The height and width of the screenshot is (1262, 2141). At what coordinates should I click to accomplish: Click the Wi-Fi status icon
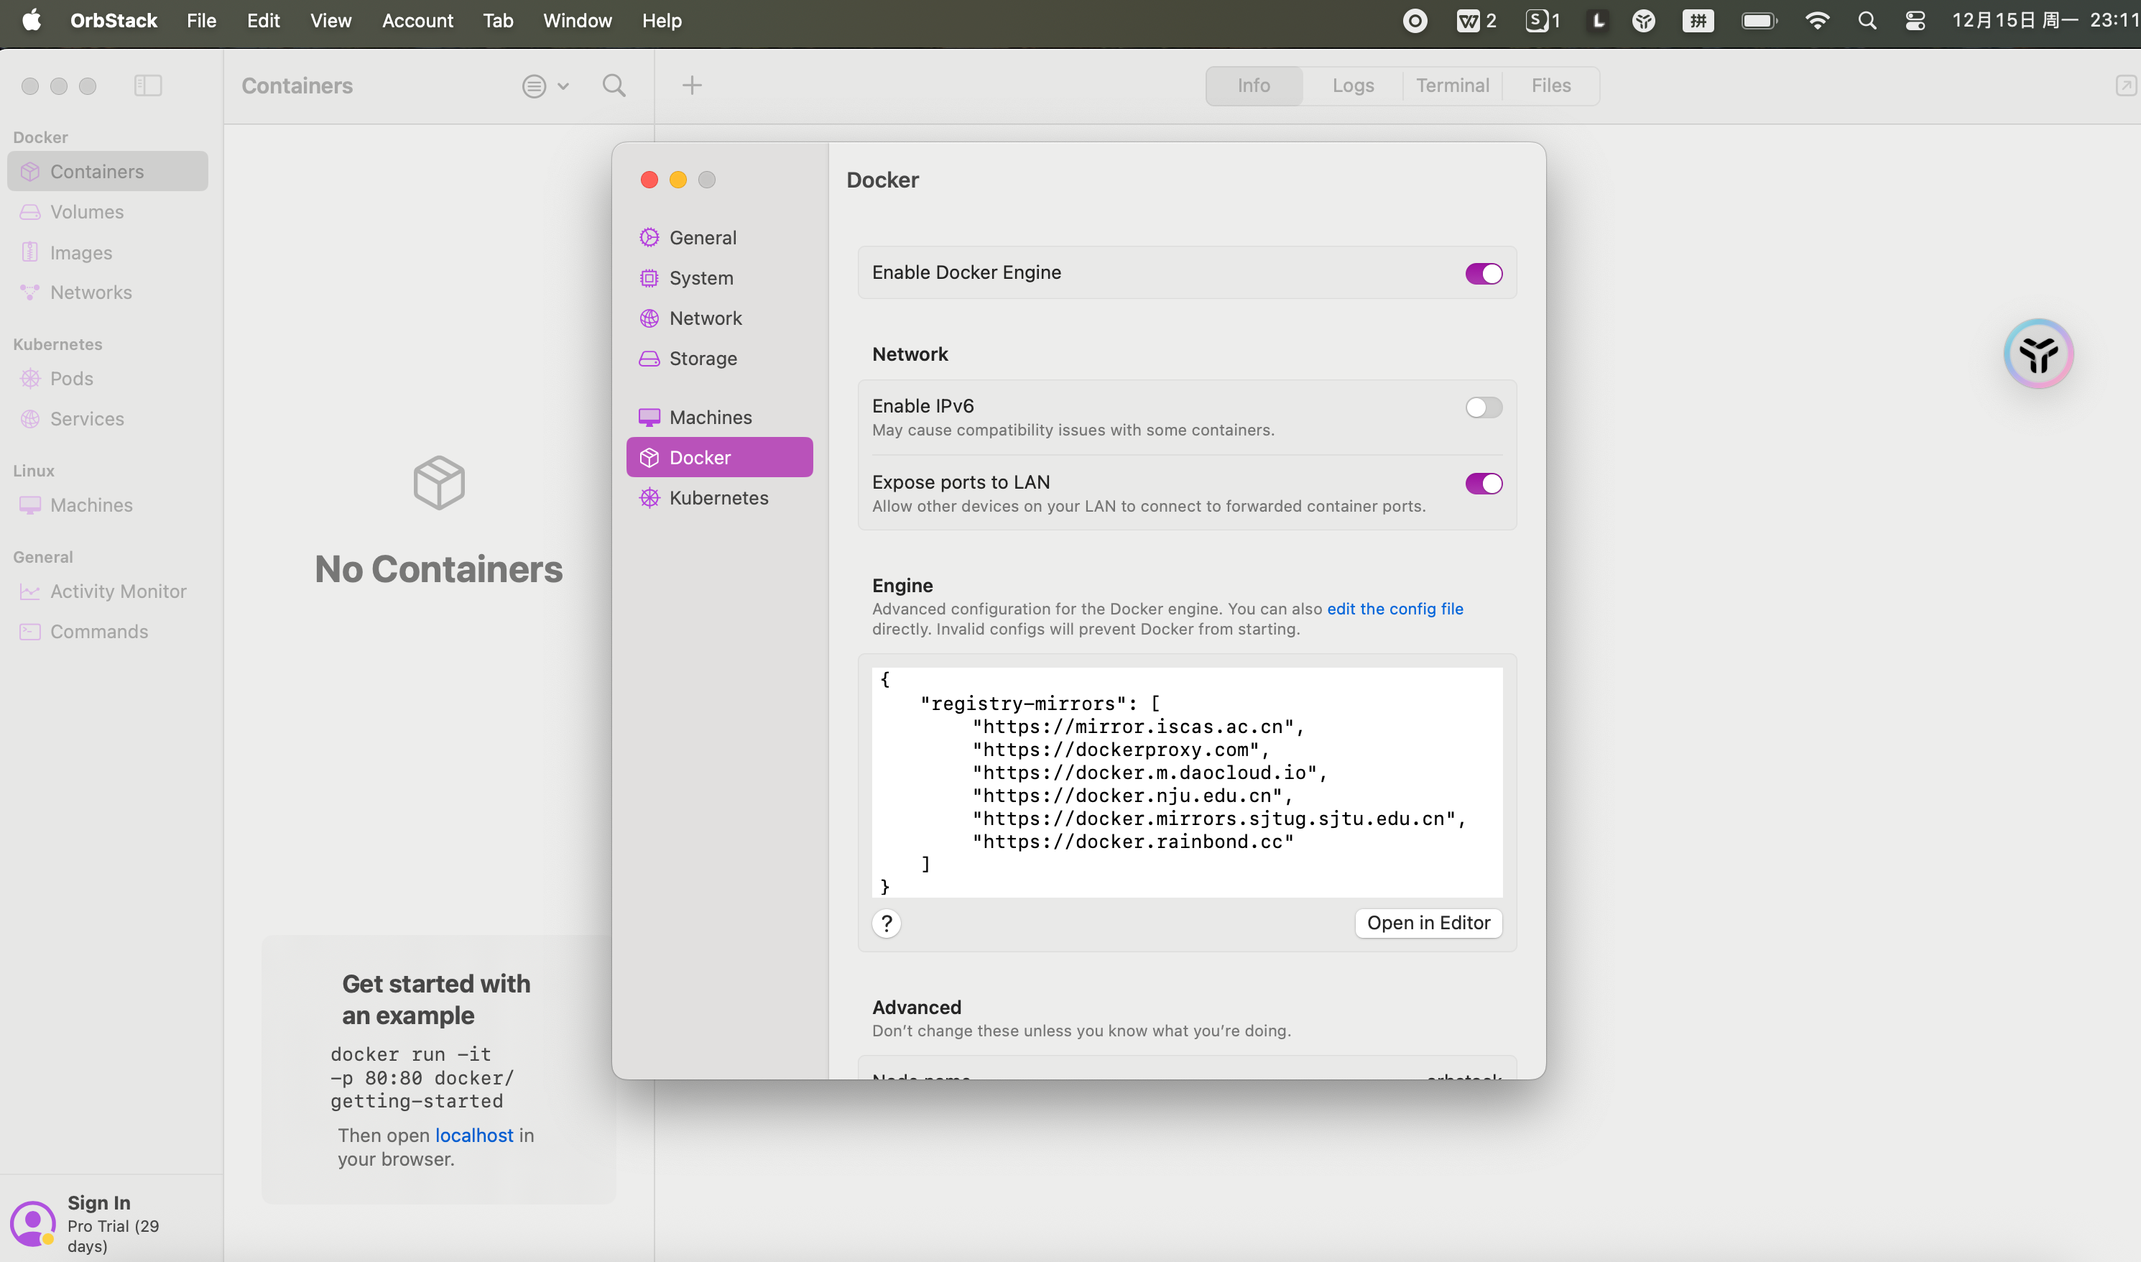click(x=1817, y=20)
